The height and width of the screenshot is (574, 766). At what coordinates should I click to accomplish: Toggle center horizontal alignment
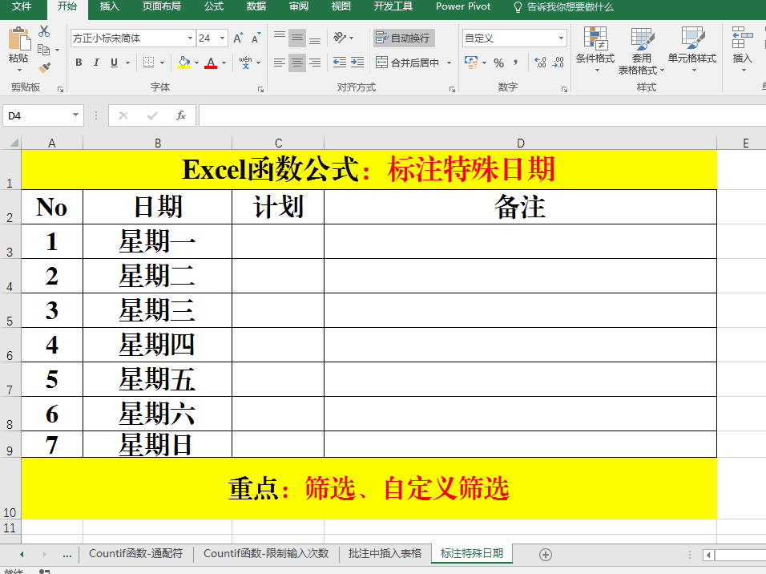coord(296,62)
